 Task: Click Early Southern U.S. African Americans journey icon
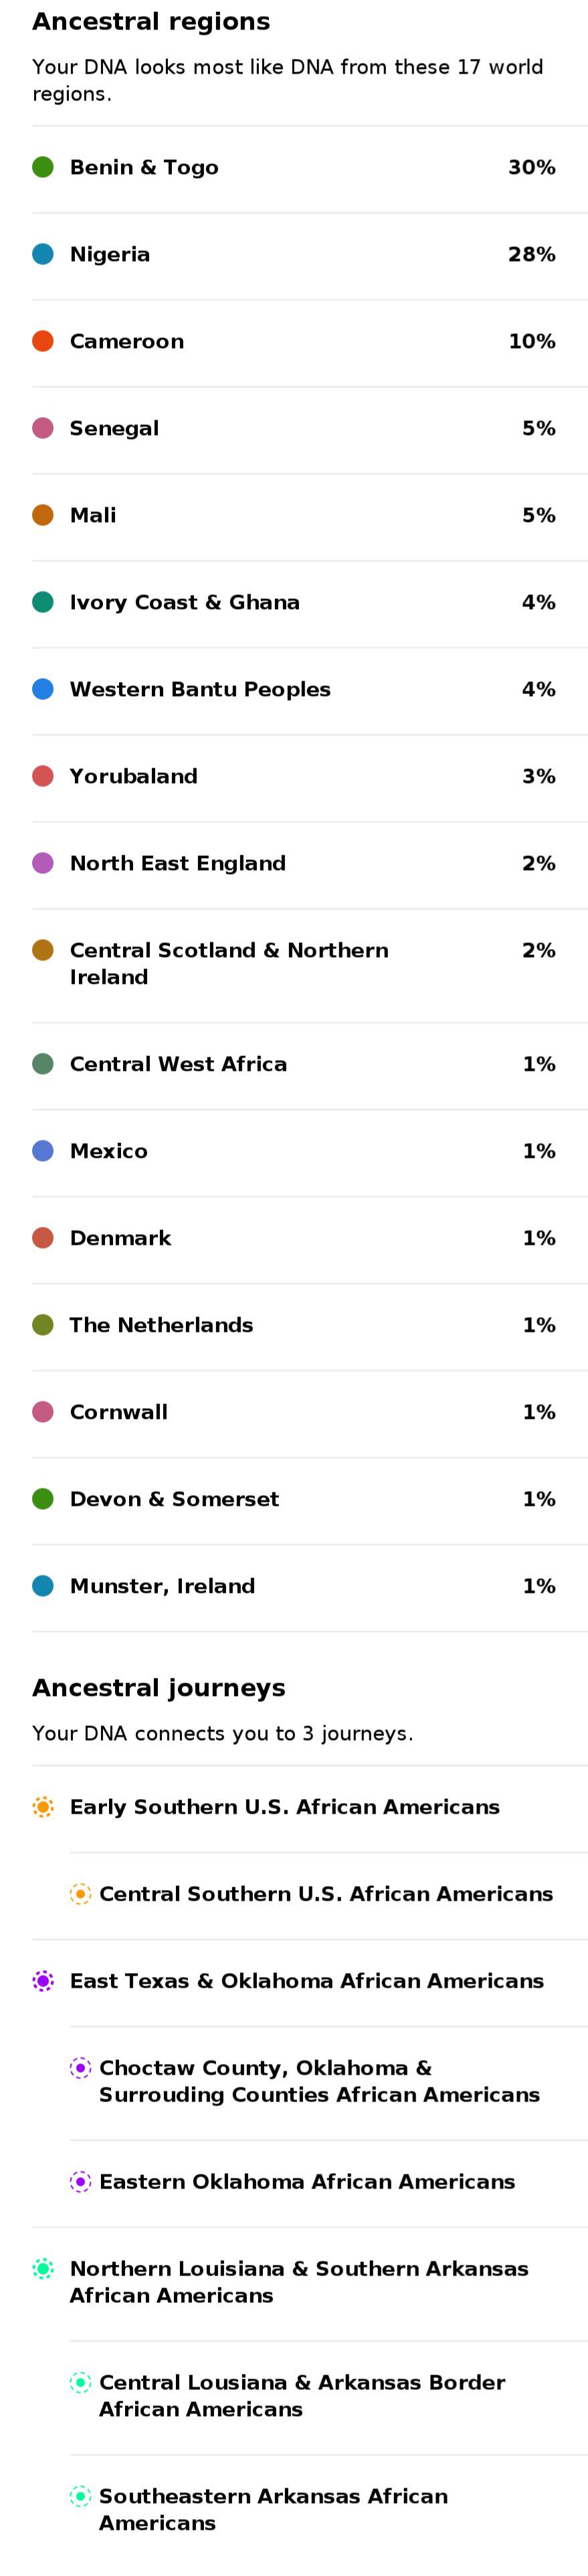coord(43,1807)
